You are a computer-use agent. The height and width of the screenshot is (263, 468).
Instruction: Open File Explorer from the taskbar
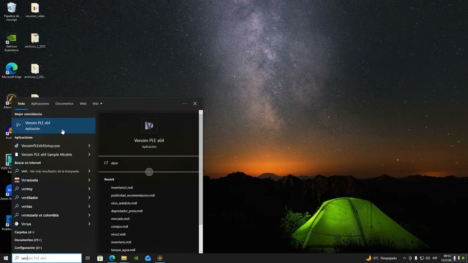point(124,258)
